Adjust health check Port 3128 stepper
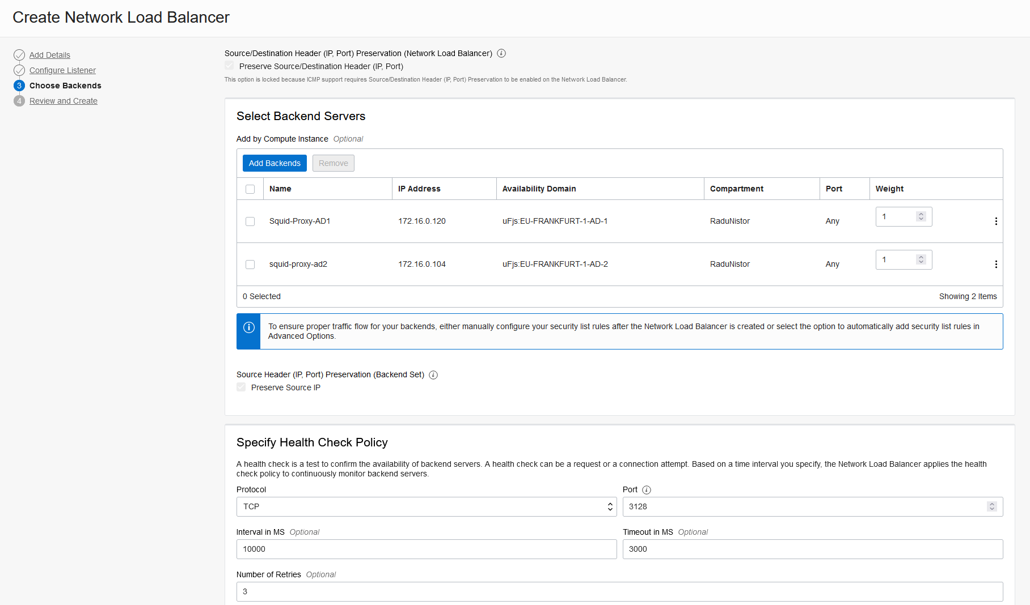The image size is (1030, 605). pyautogui.click(x=991, y=507)
